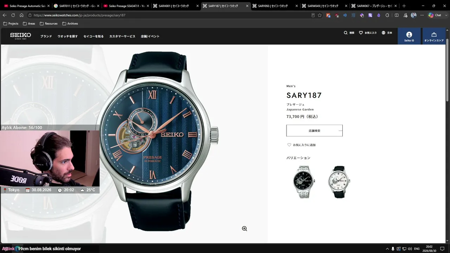This screenshot has width=450, height=253.
Task: Open the notification center icon
Action: click(442, 249)
